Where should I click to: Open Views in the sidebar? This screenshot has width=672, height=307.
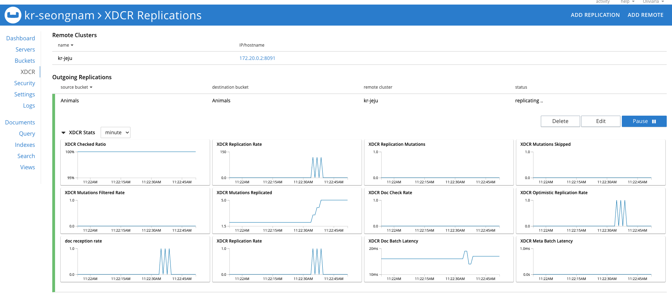[x=28, y=167]
